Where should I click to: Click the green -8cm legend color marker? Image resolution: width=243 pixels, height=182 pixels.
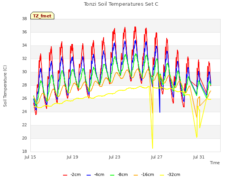[x=112, y=175]
